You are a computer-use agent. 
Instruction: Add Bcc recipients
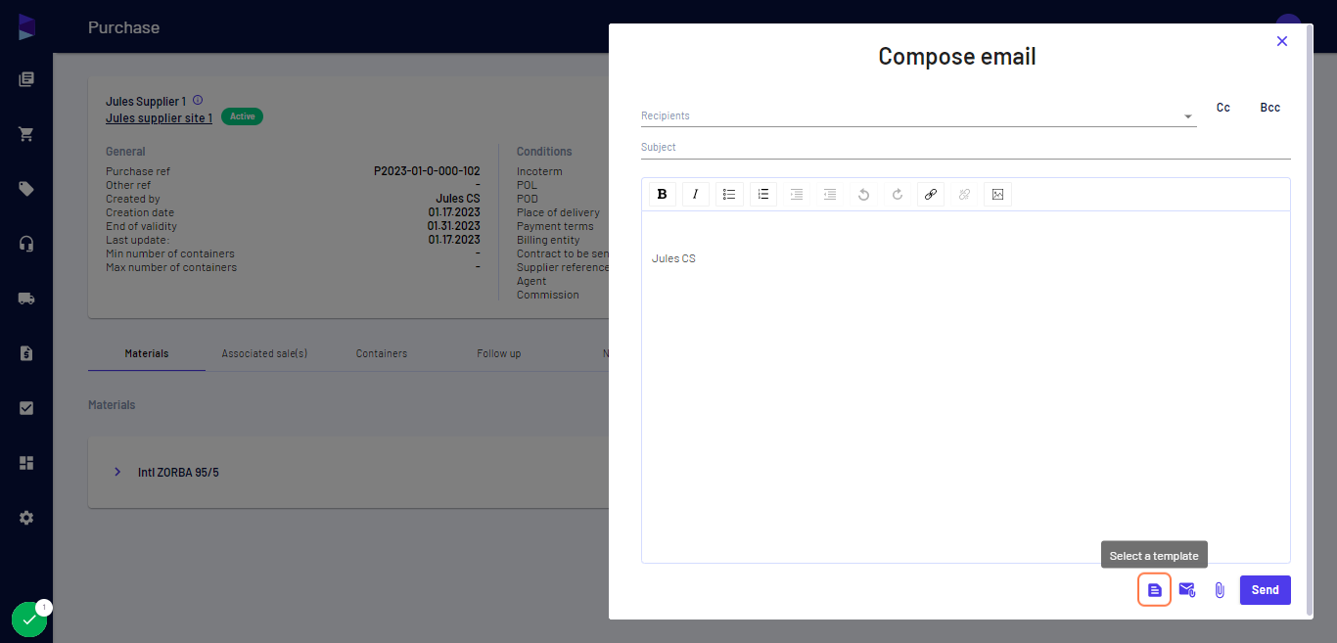[1270, 108]
